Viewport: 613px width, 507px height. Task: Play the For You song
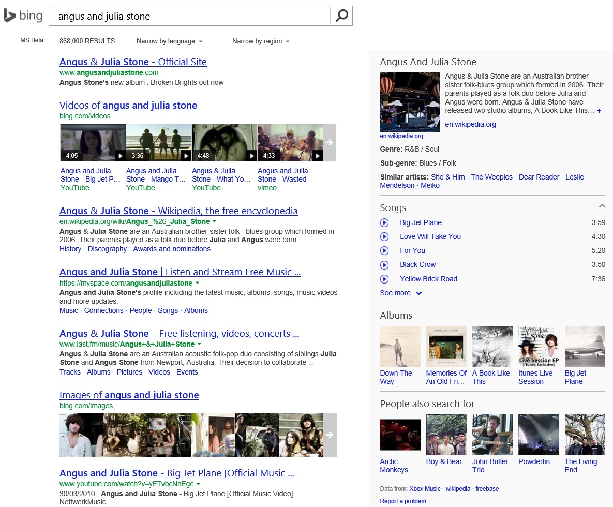point(384,250)
